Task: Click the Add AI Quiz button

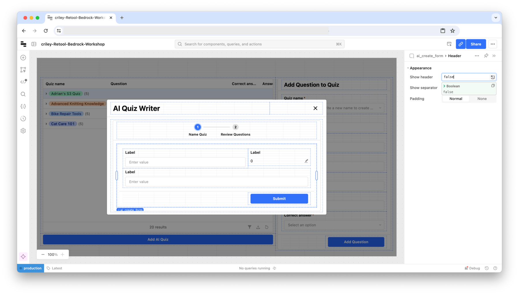Action: click(x=158, y=240)
